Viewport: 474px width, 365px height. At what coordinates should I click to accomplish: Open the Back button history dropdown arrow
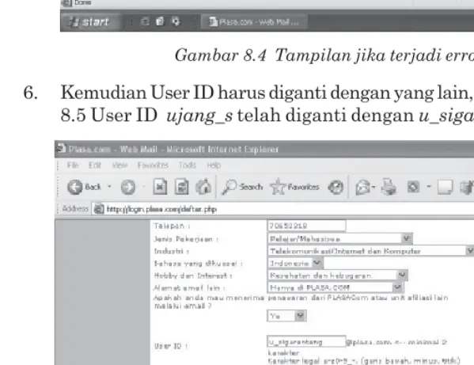[109, 187]
